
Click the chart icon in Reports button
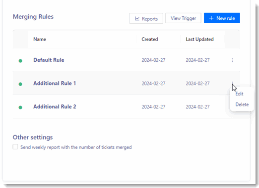point(137,18)
